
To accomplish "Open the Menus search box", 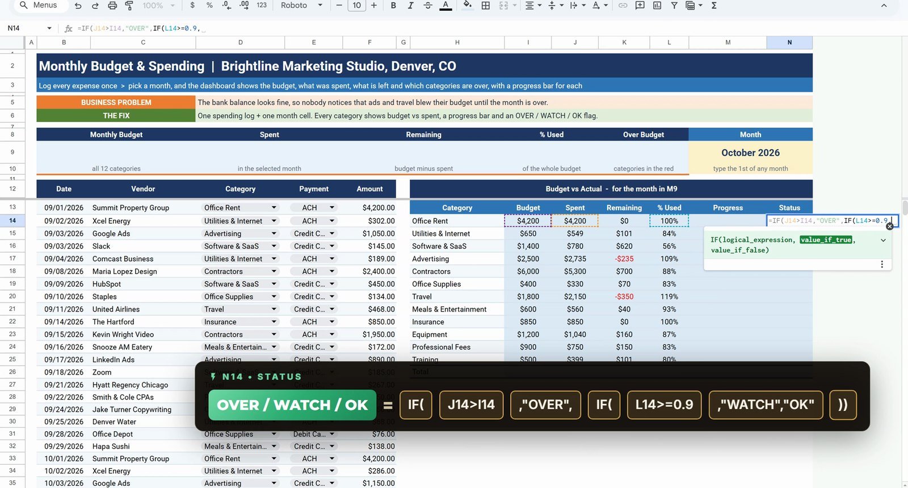I will click(x=39, y=5).
